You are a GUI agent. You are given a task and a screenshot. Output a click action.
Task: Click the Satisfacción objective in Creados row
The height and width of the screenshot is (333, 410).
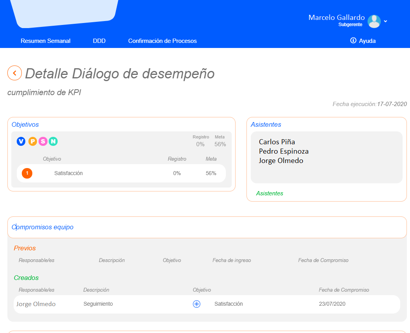coord(229,304)
